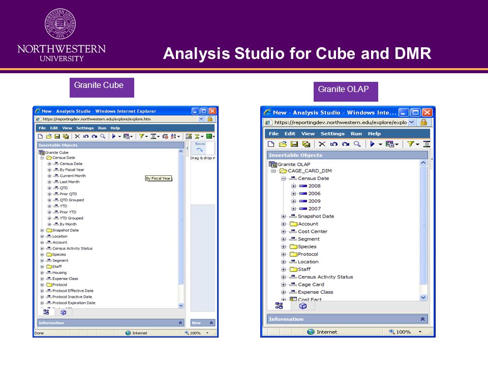Click Chart icon in Granite Cube toolbar

click(x=209, y=136)
